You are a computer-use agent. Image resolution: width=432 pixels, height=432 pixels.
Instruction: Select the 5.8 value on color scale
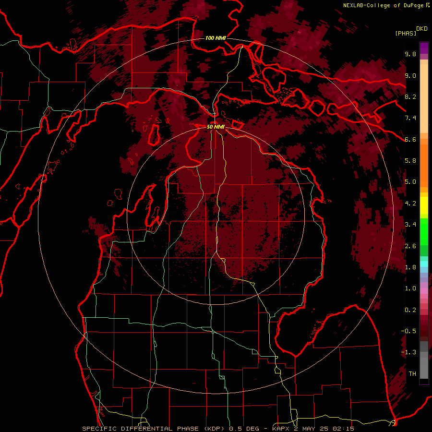tap(410, 161)
